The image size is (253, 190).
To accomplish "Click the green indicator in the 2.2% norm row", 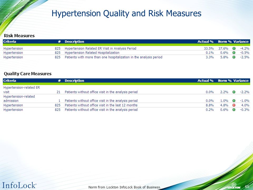I will coord(234,92).
